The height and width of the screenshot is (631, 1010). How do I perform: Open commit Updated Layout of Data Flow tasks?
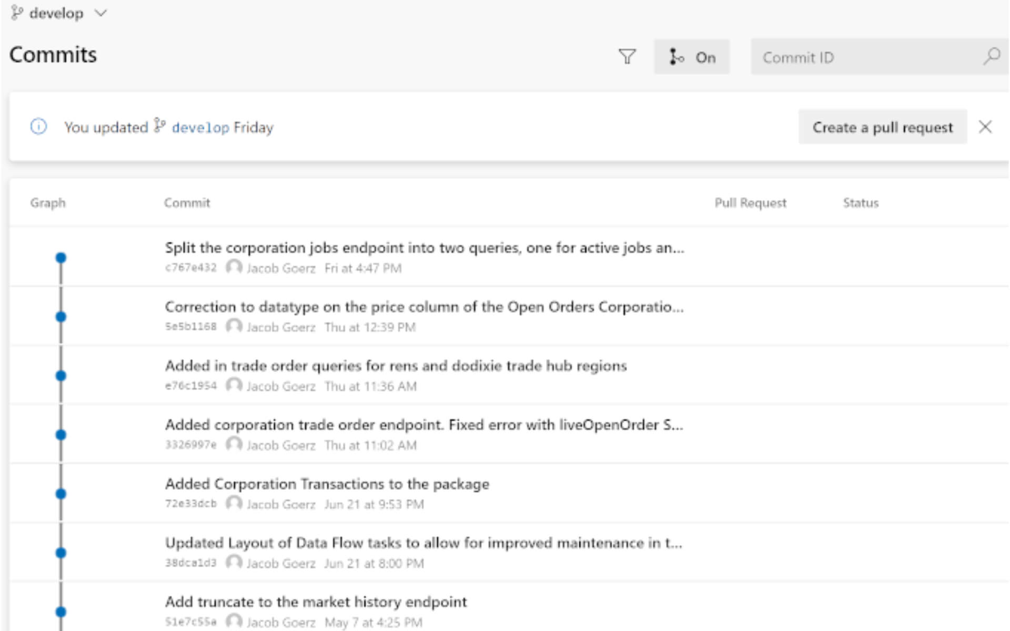(423, 543)
